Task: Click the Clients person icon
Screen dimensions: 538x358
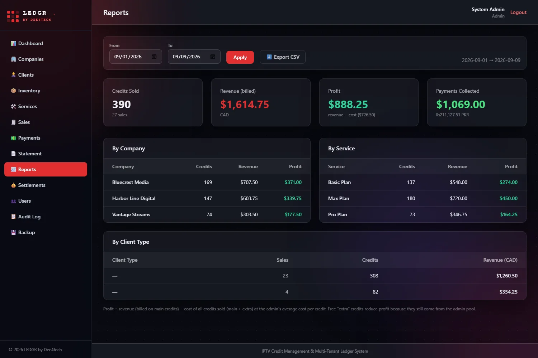Action: (14, 75)
